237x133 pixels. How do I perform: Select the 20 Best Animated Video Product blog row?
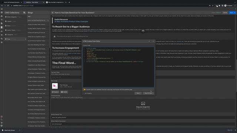[x=38, y=24]
